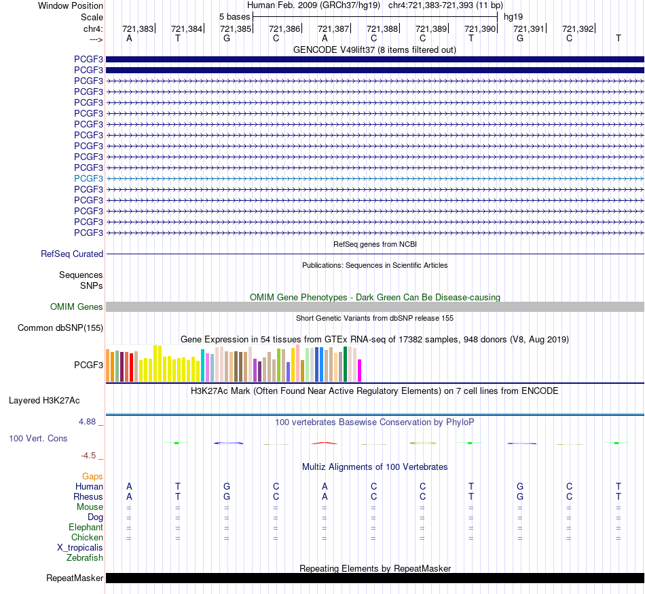Click the RefSeq Curated track label
645x594 pixels.
[71, 254]
